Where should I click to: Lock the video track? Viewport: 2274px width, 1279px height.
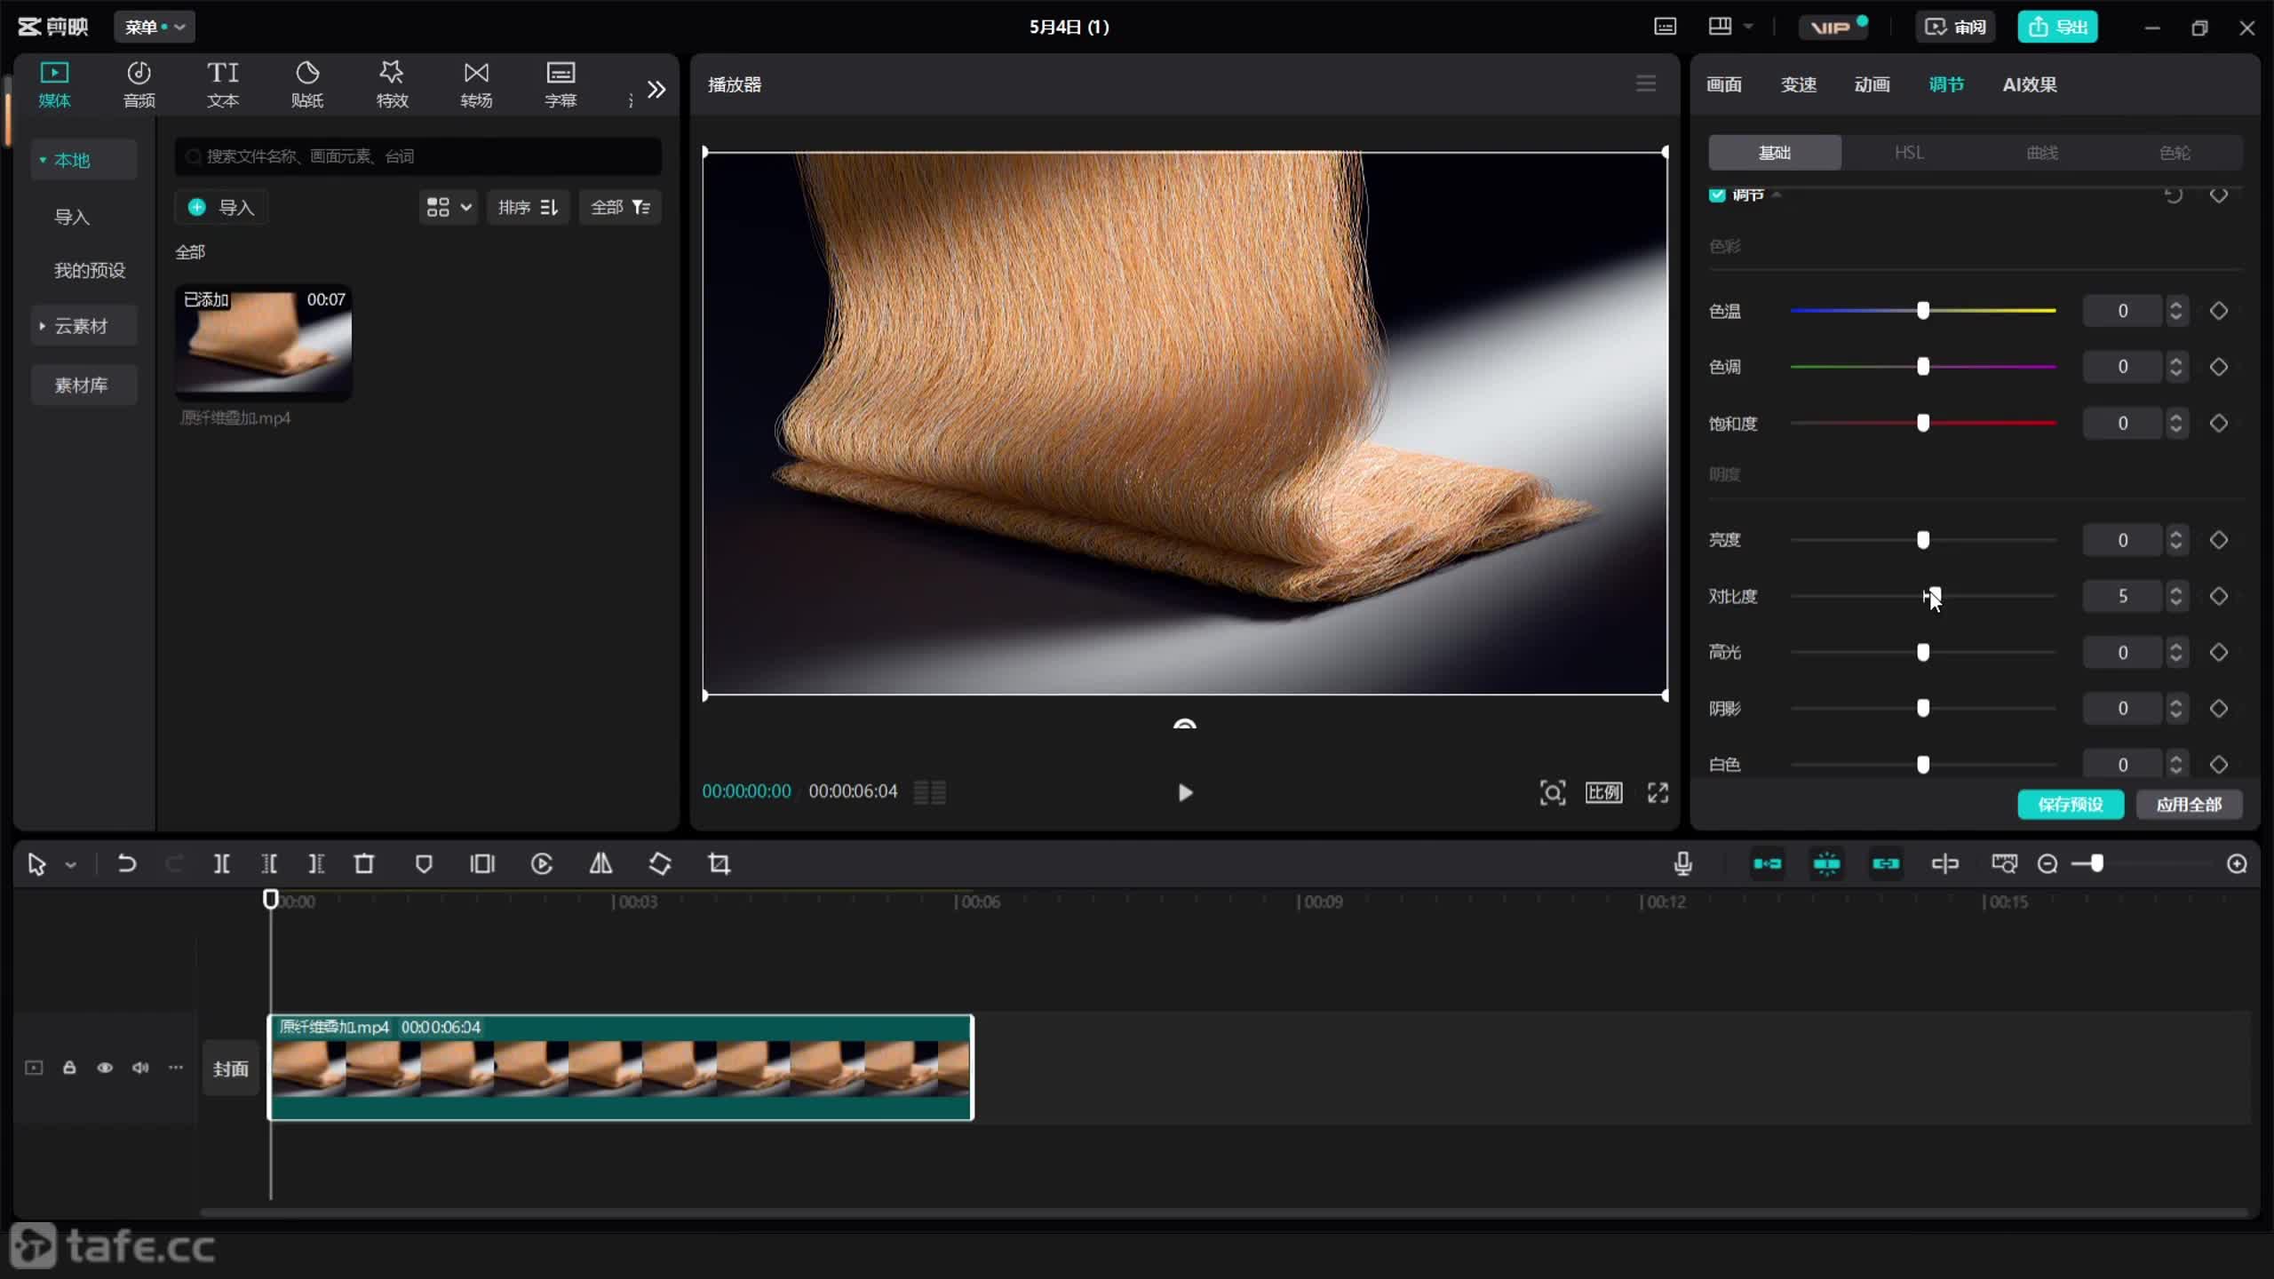click(x=69, y=1068)
